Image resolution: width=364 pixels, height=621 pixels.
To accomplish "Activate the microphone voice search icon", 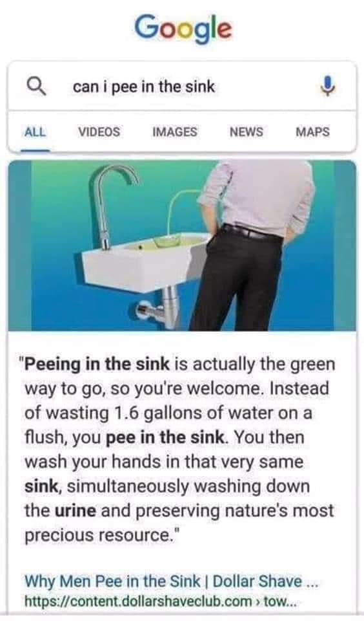I will pos(328,86).
